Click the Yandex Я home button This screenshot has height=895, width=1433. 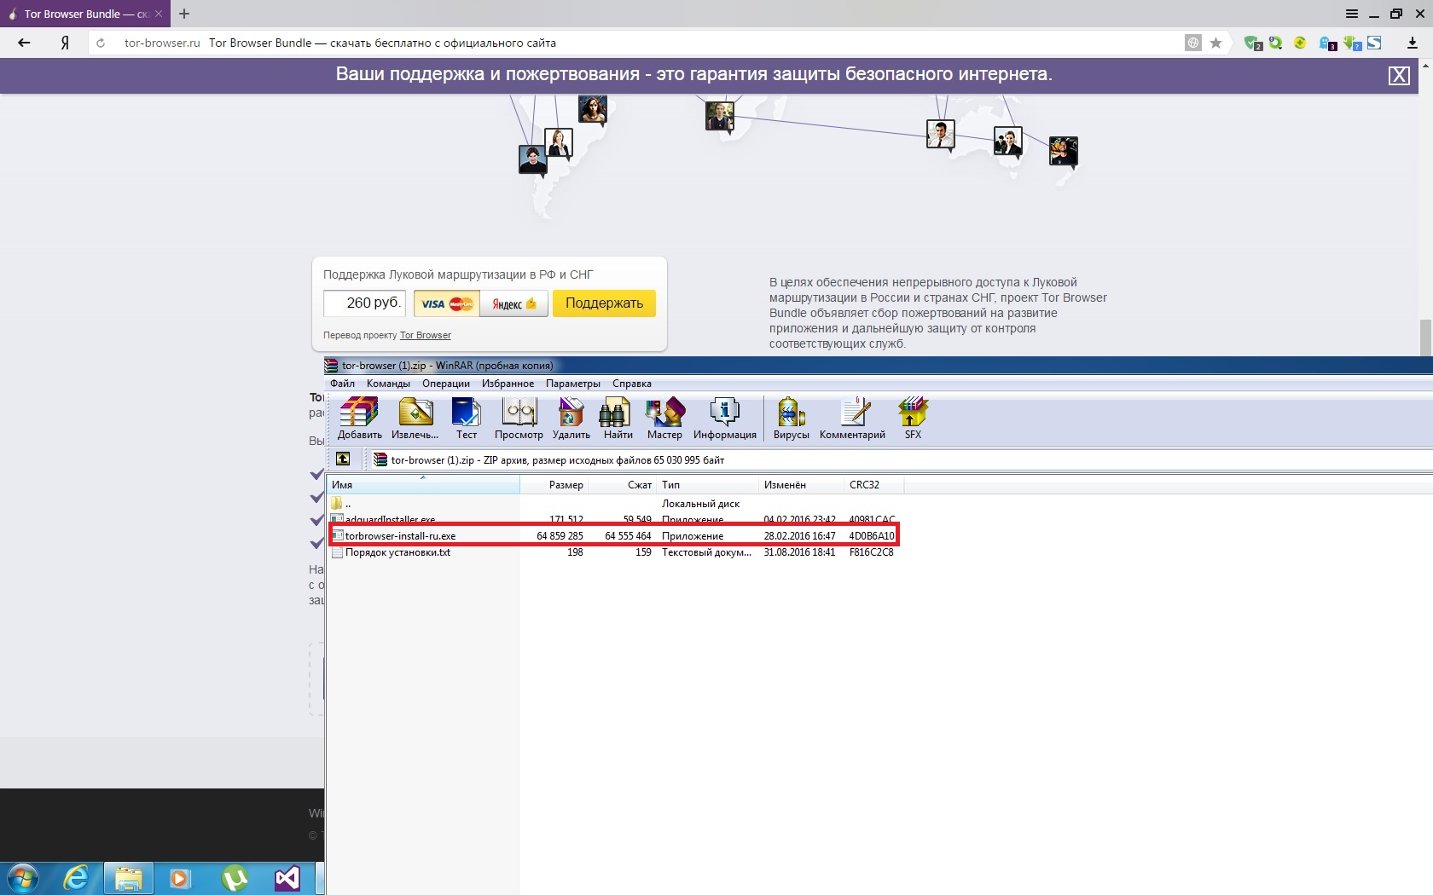[65, 43]
